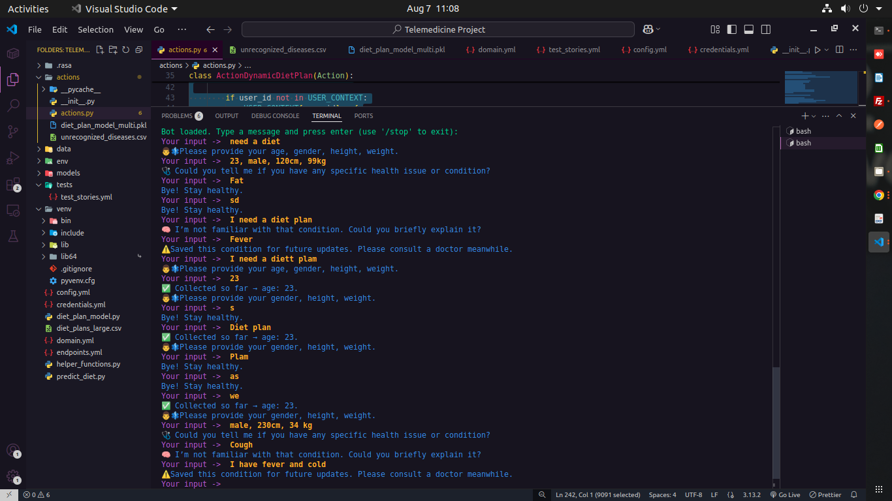Toggle the secondary side bar layout button
The image size is (892, 501).
pyautogui.click(x=766, y=29)
